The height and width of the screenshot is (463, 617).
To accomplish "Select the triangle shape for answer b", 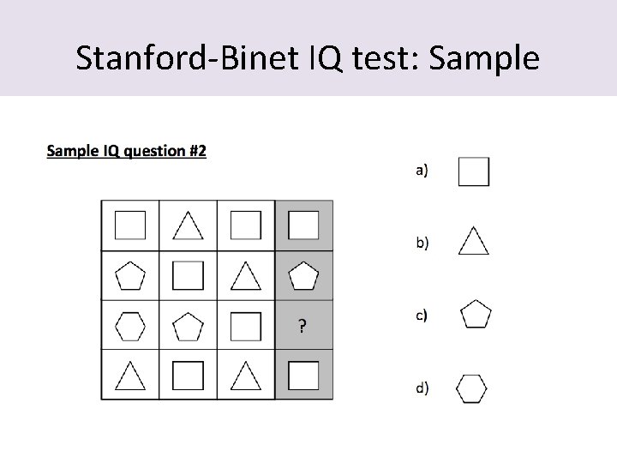I will click(x=473, y=242).
